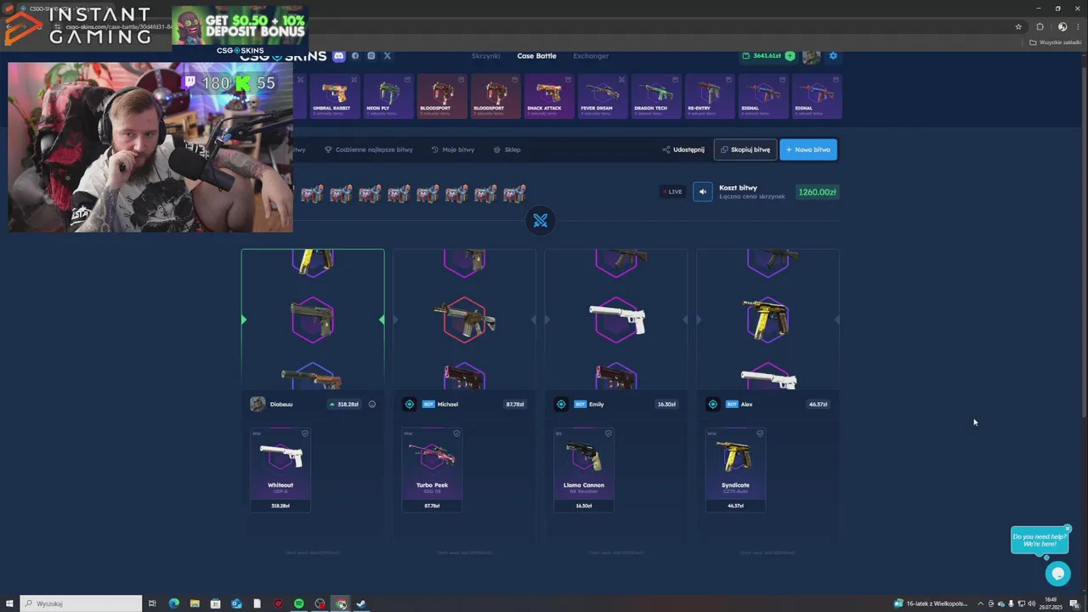Click target icon beside BOT Michael
The image size is (1088, 612).
point(410,405)
